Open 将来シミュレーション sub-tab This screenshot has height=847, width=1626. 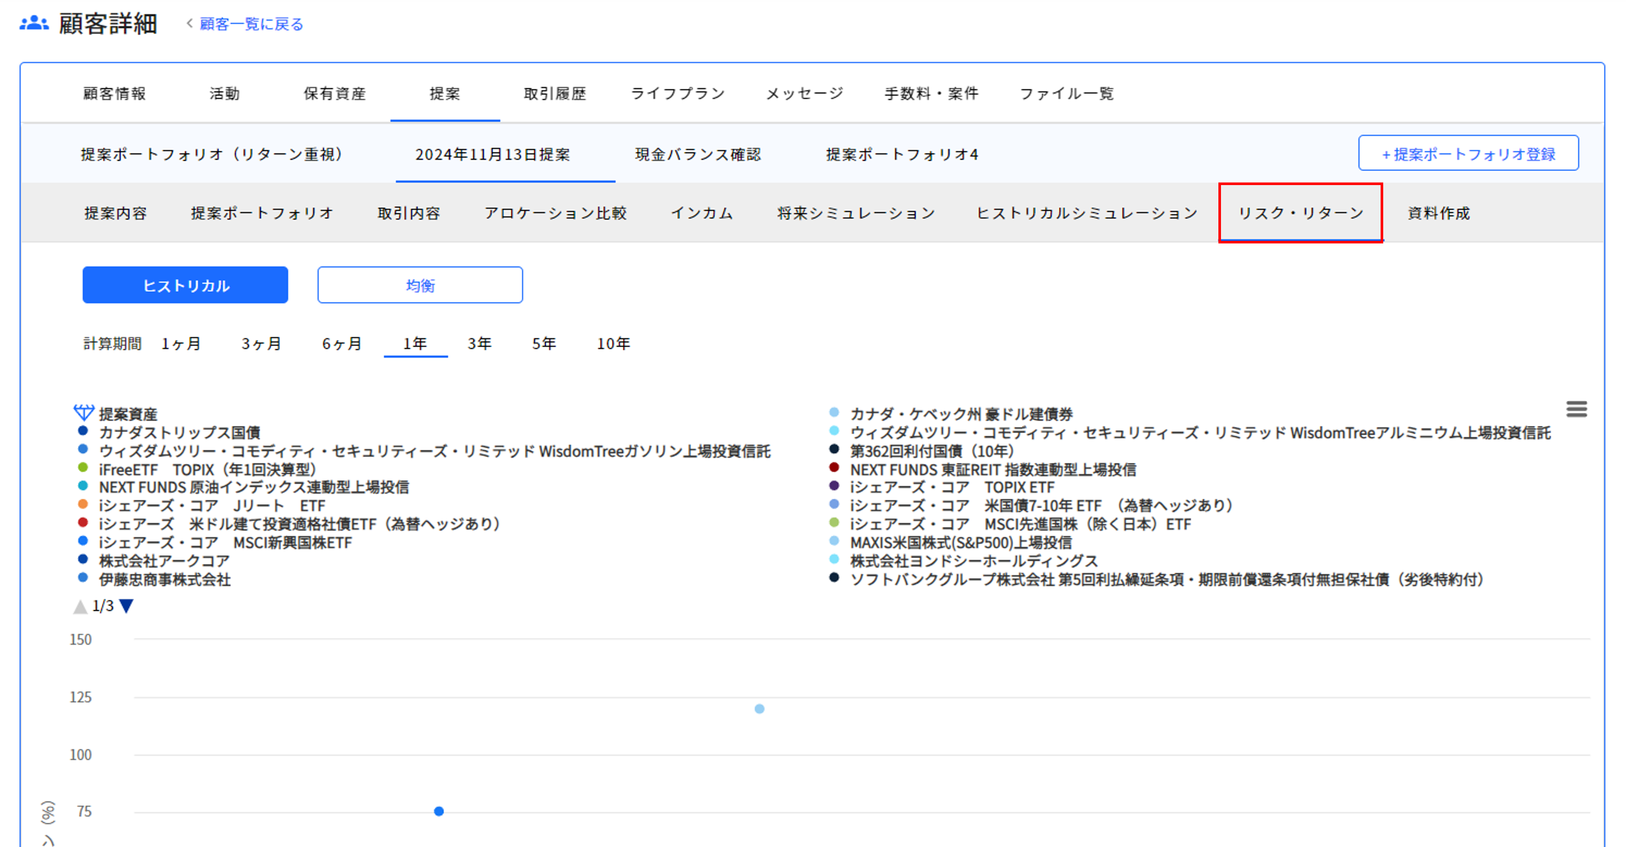click(x=855, y=214)
